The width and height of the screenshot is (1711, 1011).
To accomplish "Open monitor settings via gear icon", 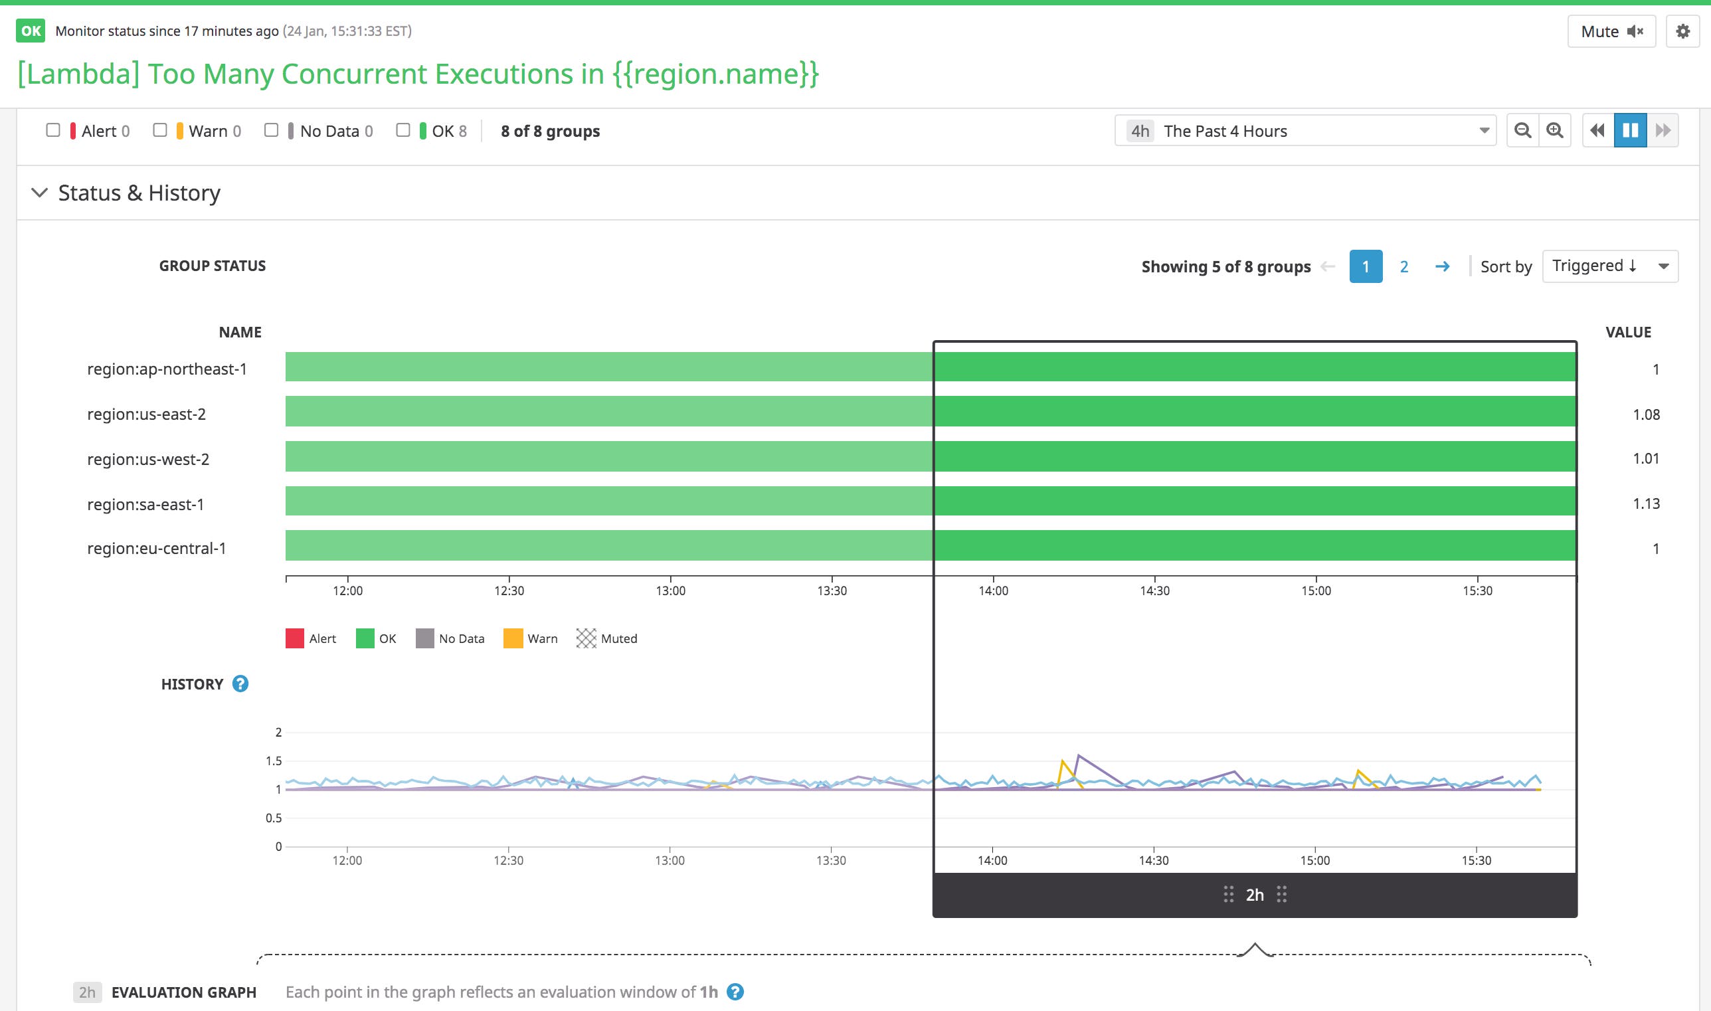I will coord(1683,31).
